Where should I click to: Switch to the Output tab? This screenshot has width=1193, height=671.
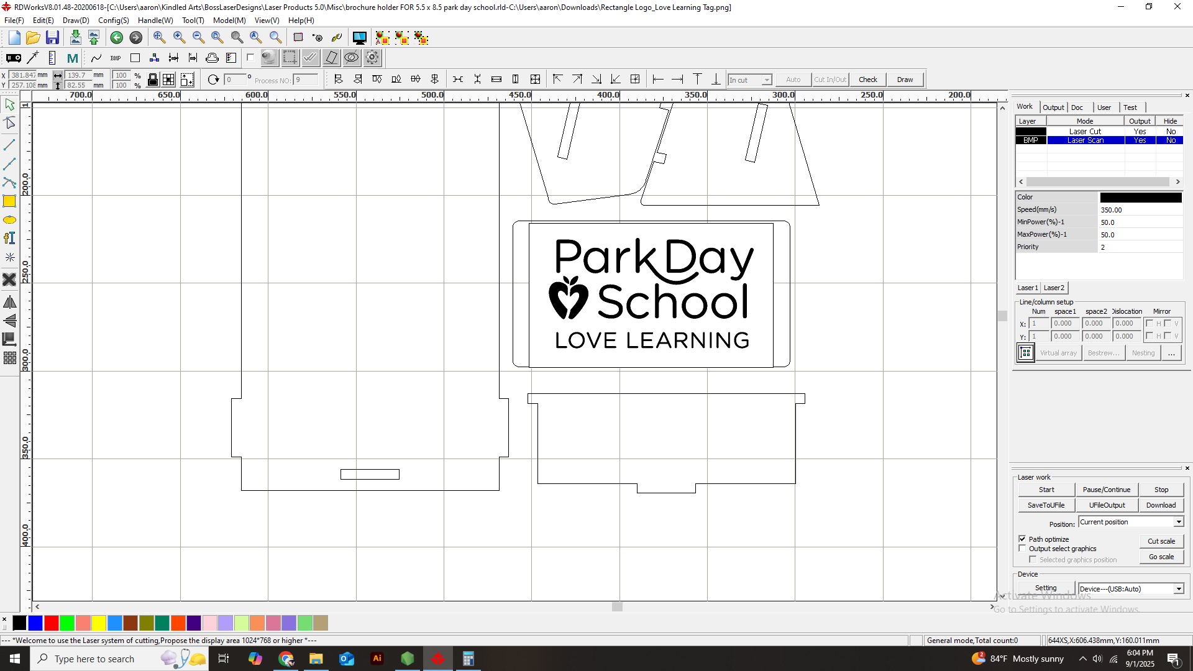(x=1053, y=107)
